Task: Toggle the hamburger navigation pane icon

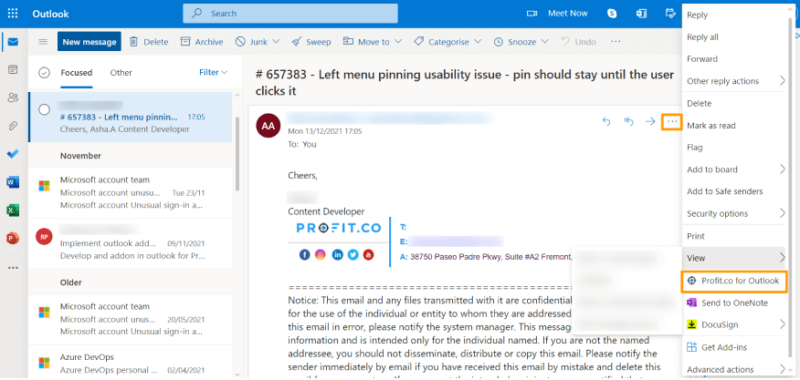Action: click(43, 42)
